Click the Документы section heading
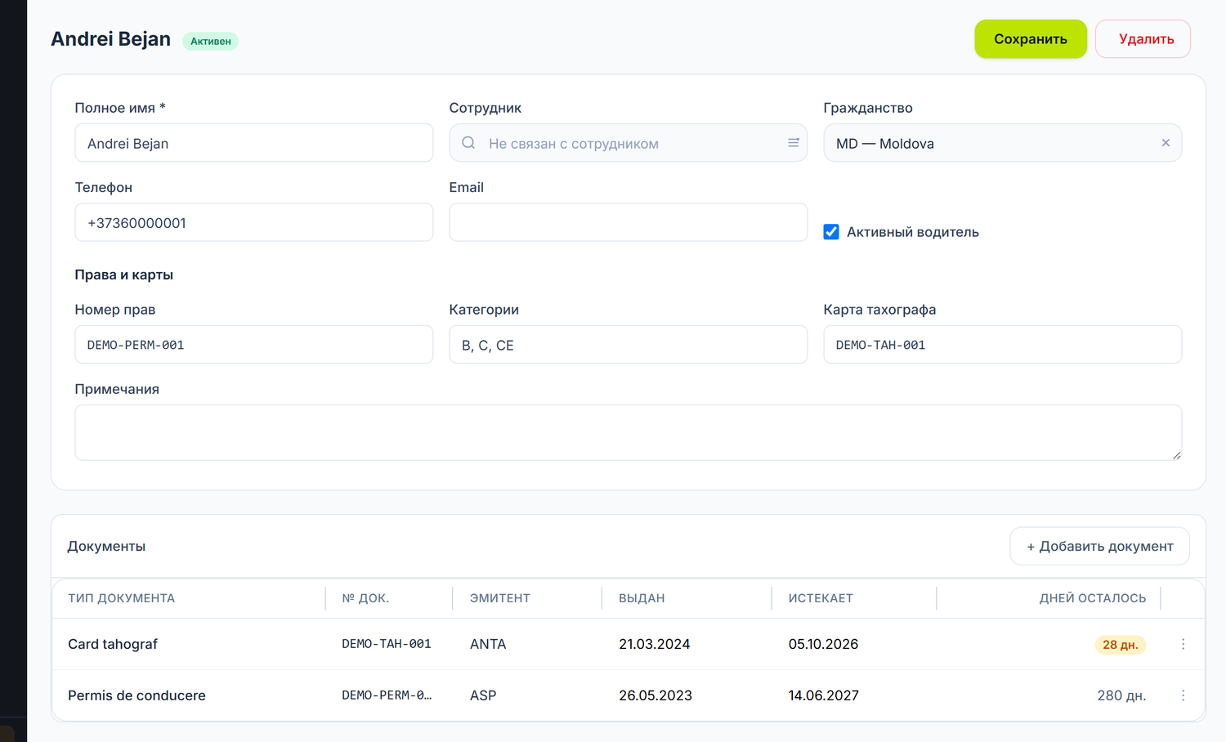Screen dimensions: 1226x742 106,546
